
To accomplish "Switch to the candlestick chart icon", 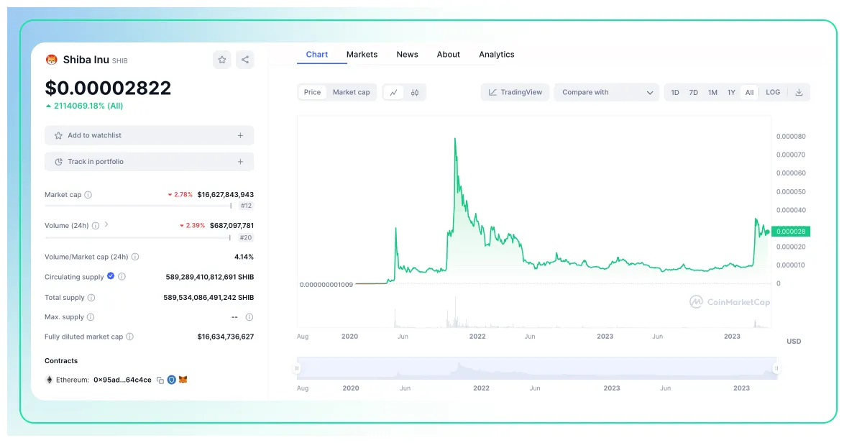I will tap(414, 92).
